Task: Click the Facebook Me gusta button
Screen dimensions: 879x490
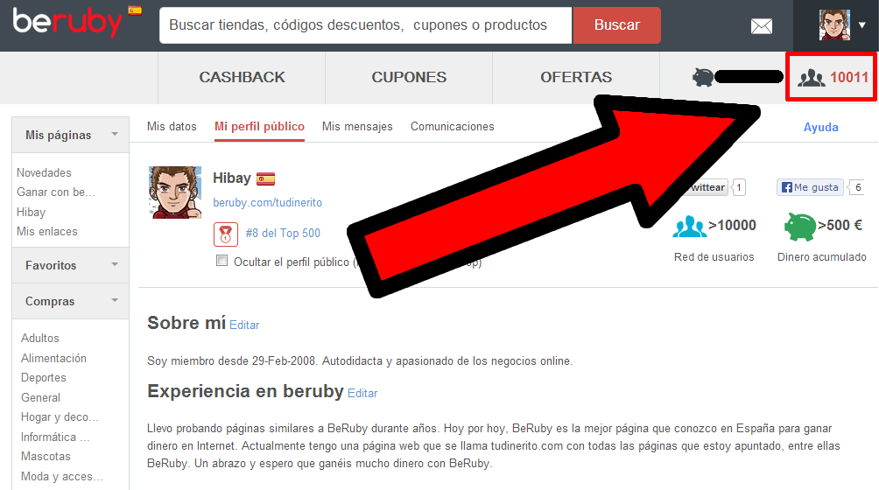Action: click(811, 187)
